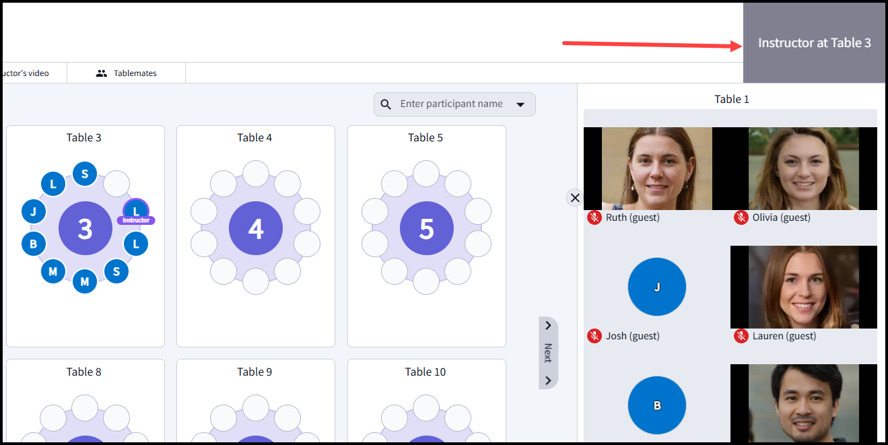Select participant B seat at Table 3
Screen dimensions: 888x445
point(34,244)
